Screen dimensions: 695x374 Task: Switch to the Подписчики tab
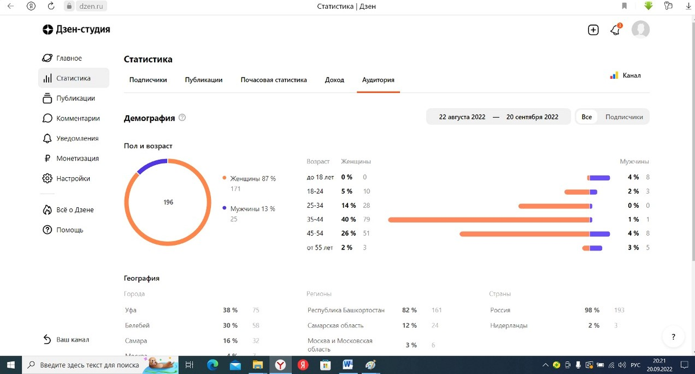pyautogui.click(x=148, y=80)
